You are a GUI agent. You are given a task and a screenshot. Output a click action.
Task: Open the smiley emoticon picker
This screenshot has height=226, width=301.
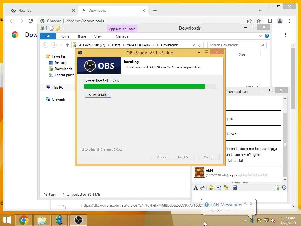pyautogui.click(x=210, y=187)
